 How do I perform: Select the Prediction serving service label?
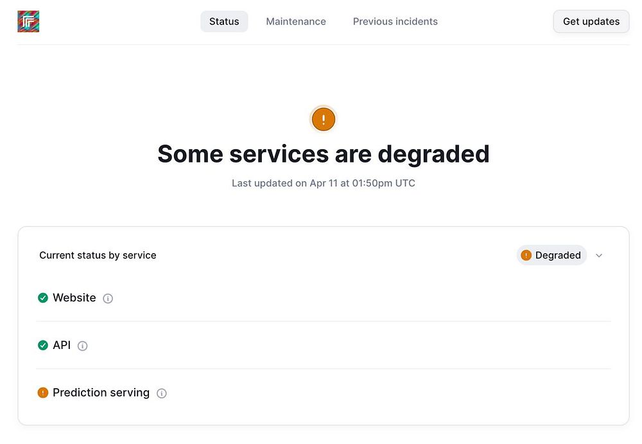101,393
